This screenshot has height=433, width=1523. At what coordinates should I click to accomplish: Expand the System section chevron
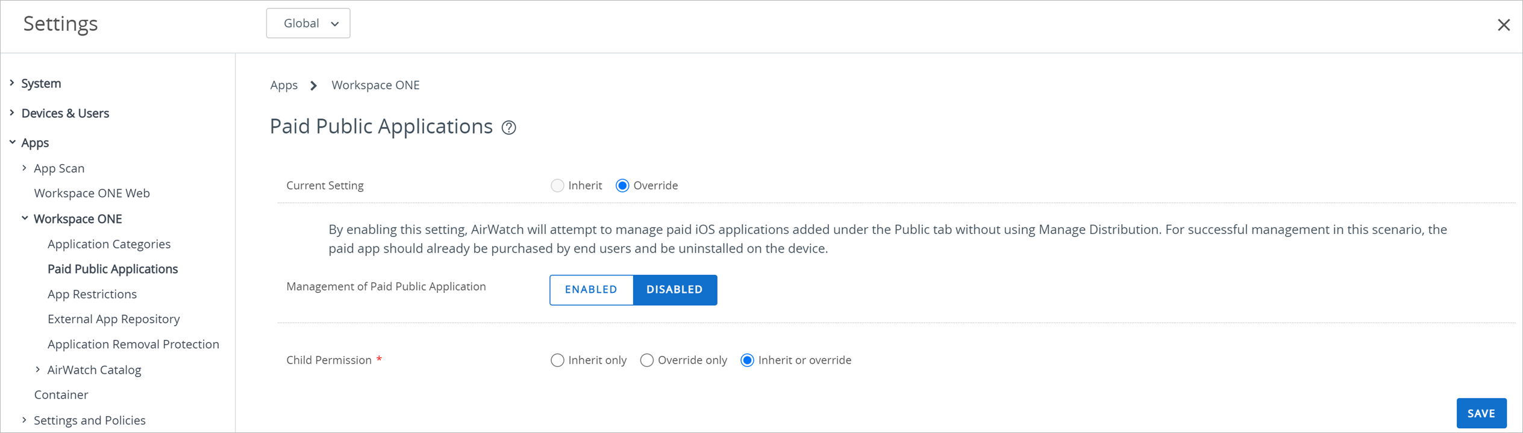[x=12, y=83]
